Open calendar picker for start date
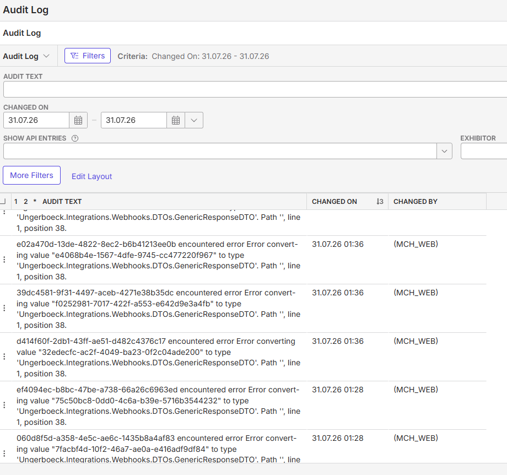 tap(78, 120)
